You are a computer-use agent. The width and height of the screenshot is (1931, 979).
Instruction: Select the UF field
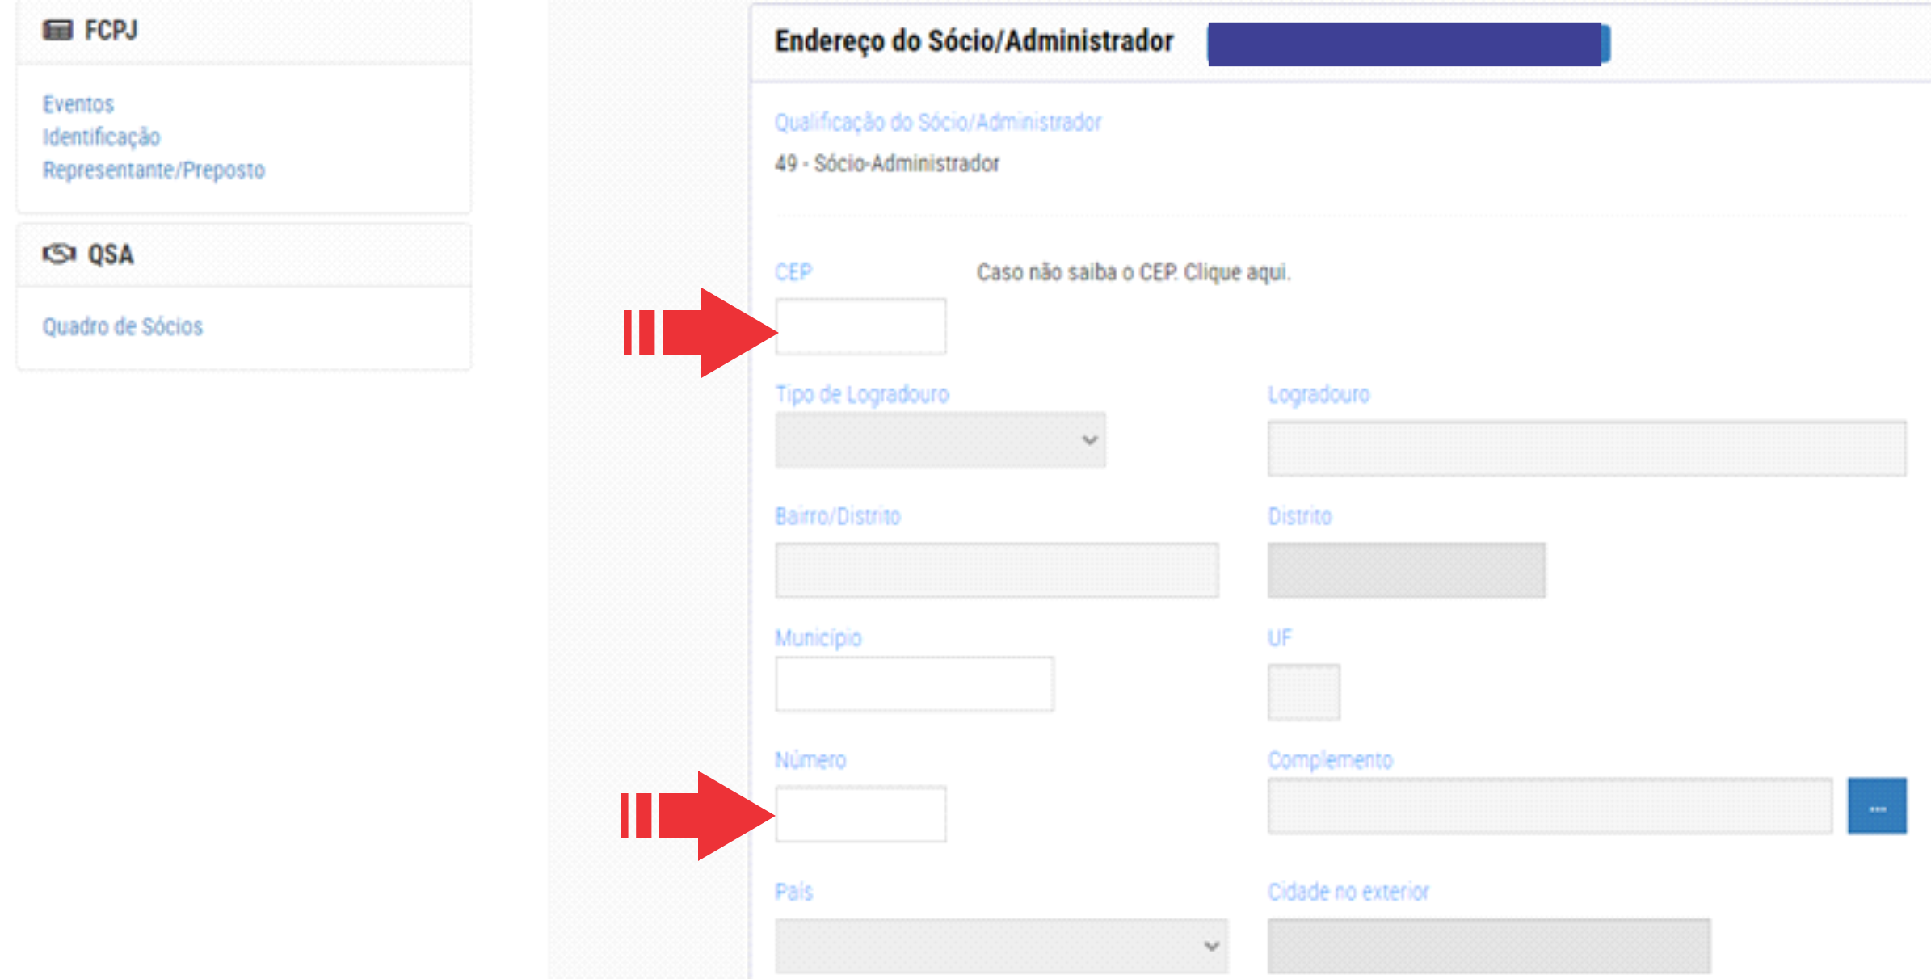coord(1303,692)
